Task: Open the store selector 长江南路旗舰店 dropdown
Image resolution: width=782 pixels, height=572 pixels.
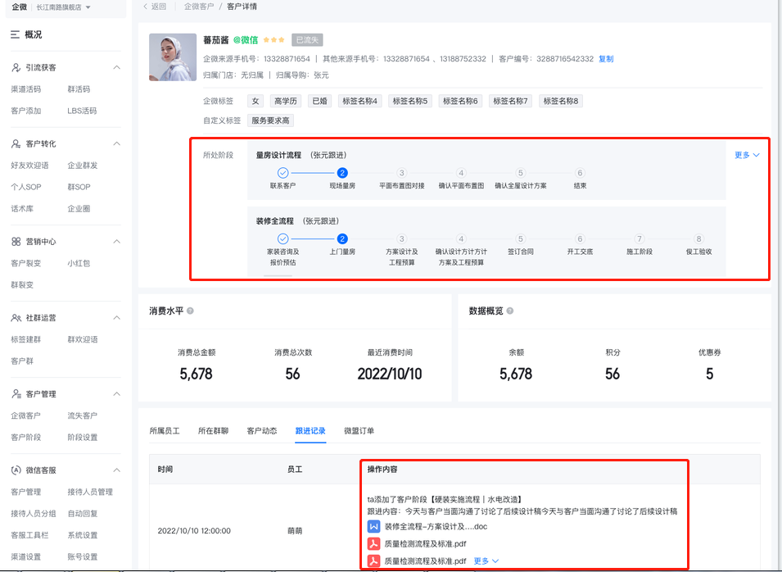Action: click(x=63, y=7)
